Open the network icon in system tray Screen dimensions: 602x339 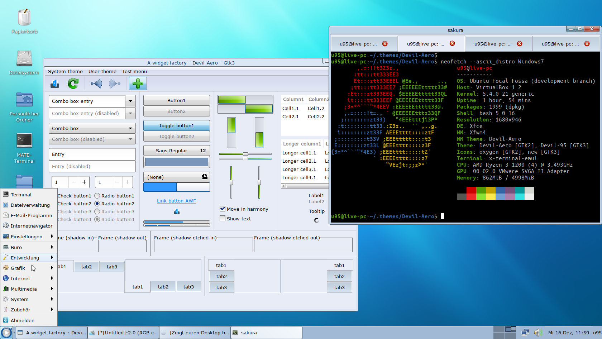(525, 333)
